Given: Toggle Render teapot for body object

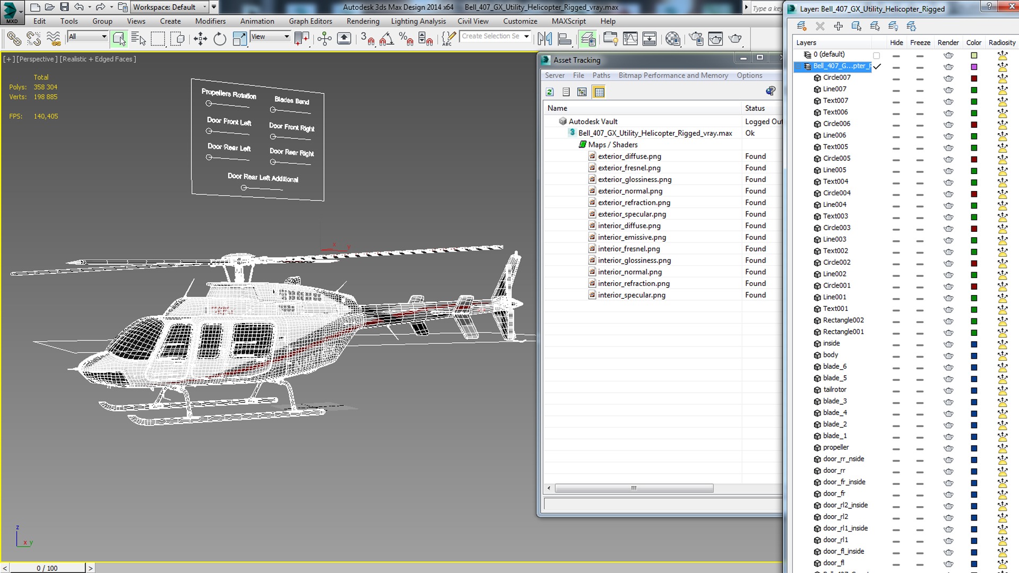Looking at the screenshot, I should (x=948, y=355).
